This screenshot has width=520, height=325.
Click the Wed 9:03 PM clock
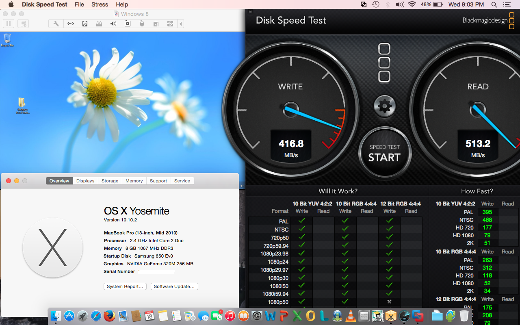point(466,4)
